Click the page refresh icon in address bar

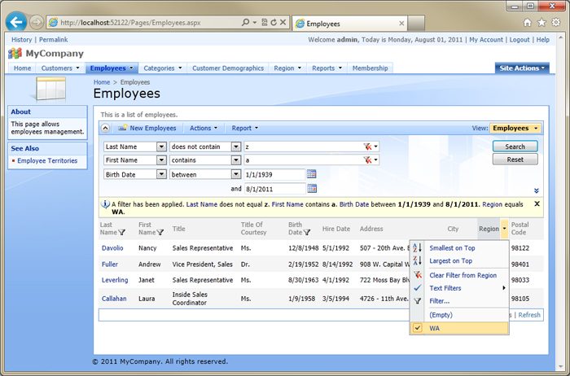click(274, 23)
